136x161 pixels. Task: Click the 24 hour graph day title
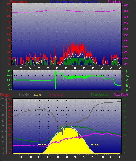(x=74, y=2)
